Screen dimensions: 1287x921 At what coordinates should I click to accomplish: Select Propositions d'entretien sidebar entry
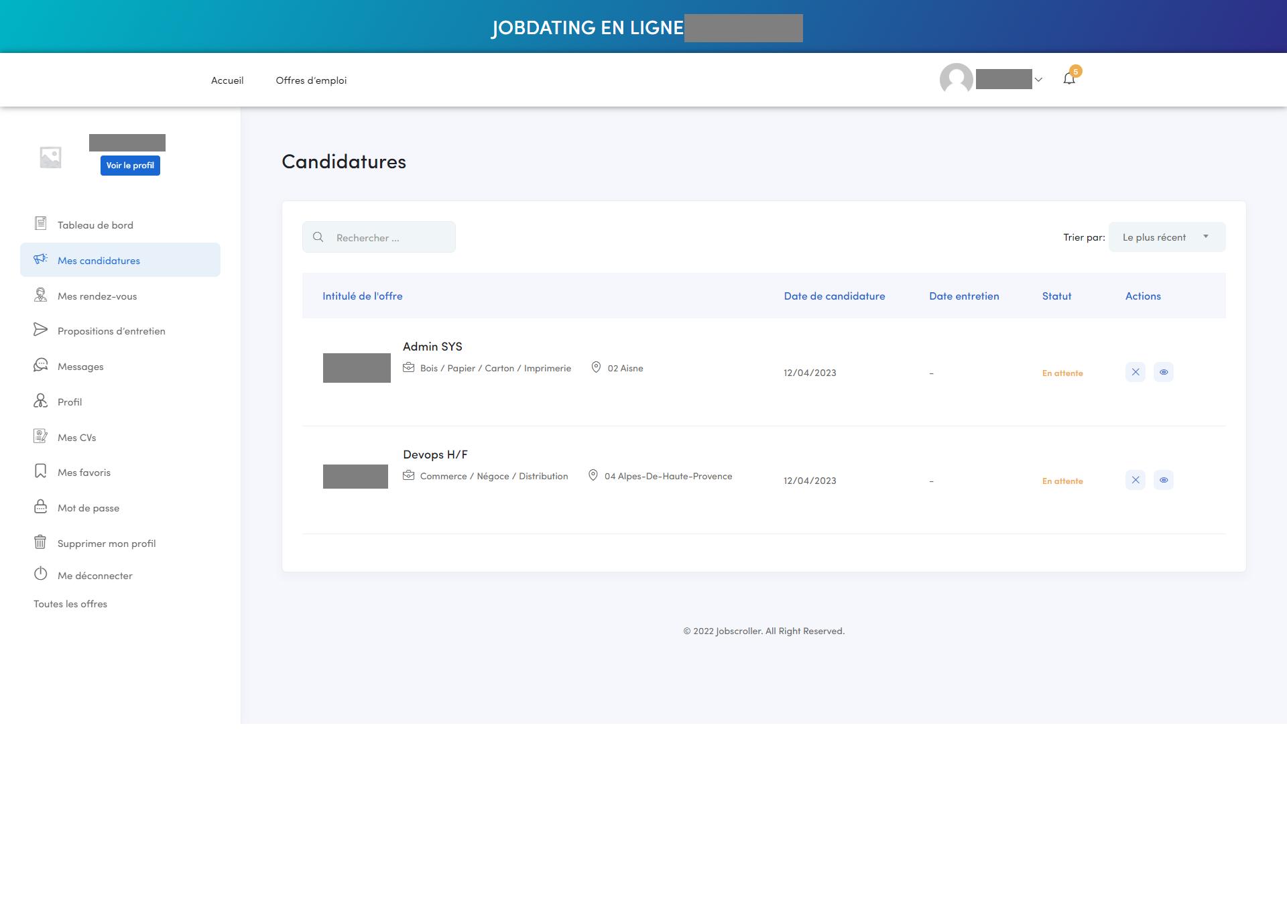click(111, 331)
